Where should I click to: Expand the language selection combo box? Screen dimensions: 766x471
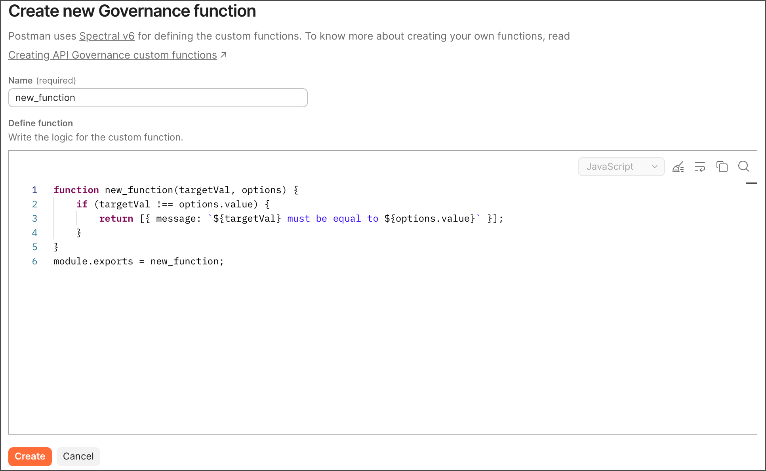tap(621, 167)
